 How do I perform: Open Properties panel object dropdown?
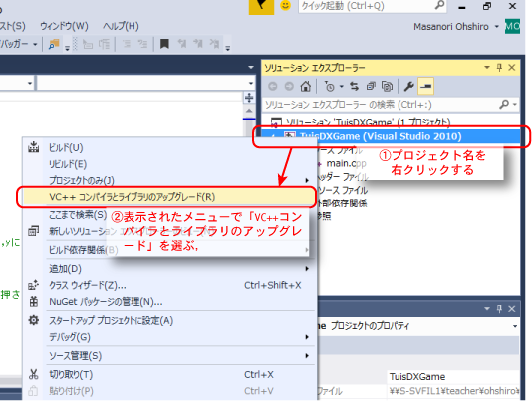pos(515,326)
